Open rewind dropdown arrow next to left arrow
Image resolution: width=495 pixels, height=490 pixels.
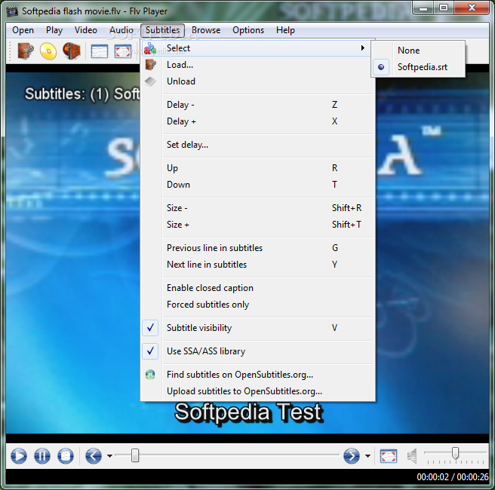[109, 455]
